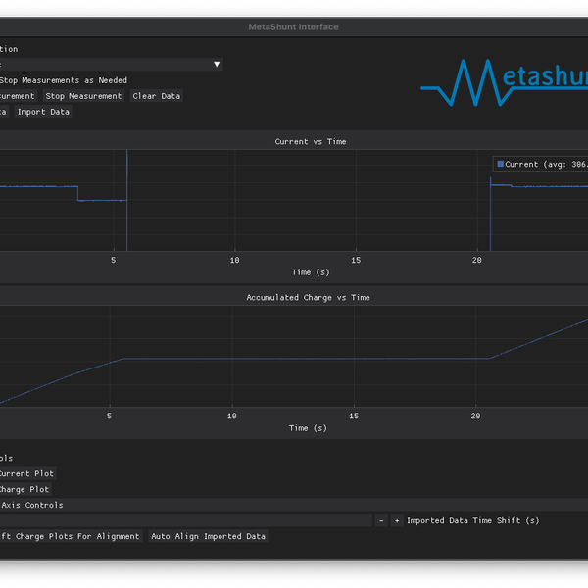
Task: Click the Imported Data Time Shift label
Action: [473, 520]
